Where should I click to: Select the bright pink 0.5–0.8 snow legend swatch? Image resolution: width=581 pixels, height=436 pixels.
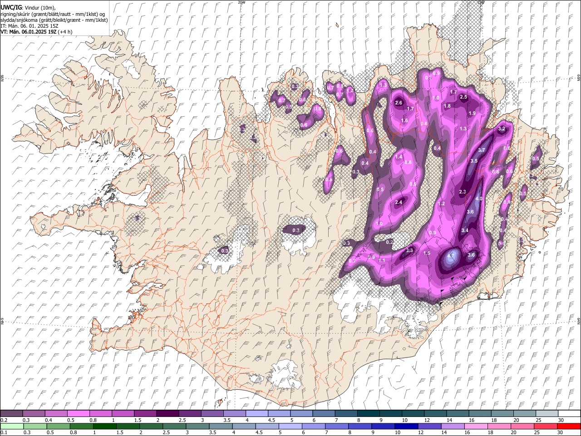click(78, 414)
